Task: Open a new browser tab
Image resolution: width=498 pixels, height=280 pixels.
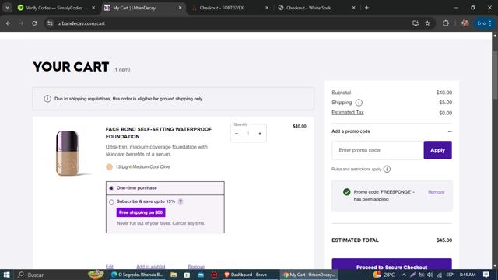Action: [366, 8]
